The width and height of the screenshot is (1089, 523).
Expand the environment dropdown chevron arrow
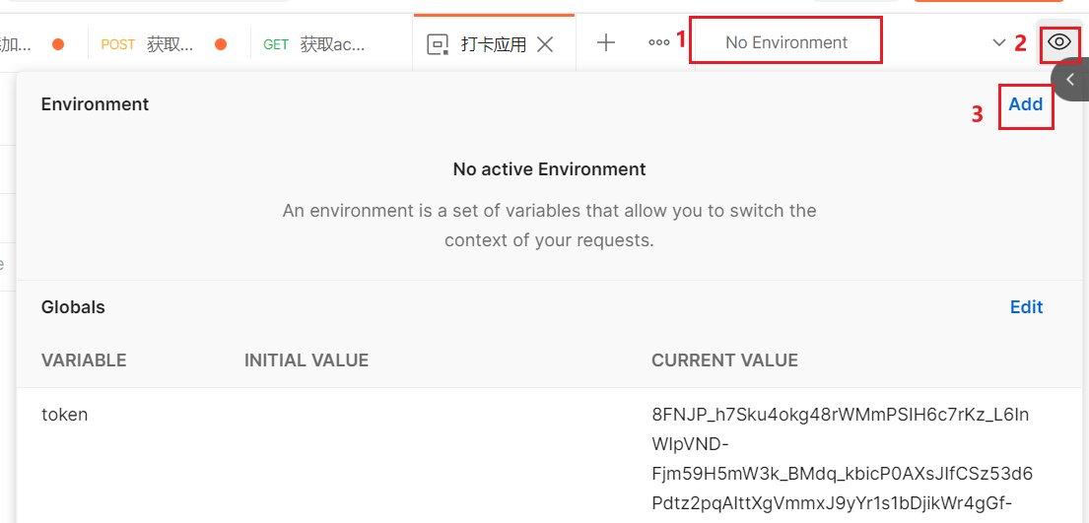tap(999, 42)
